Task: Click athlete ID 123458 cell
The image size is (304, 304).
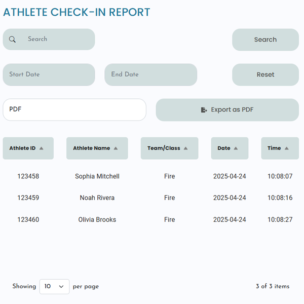Action: click(28, 176)
